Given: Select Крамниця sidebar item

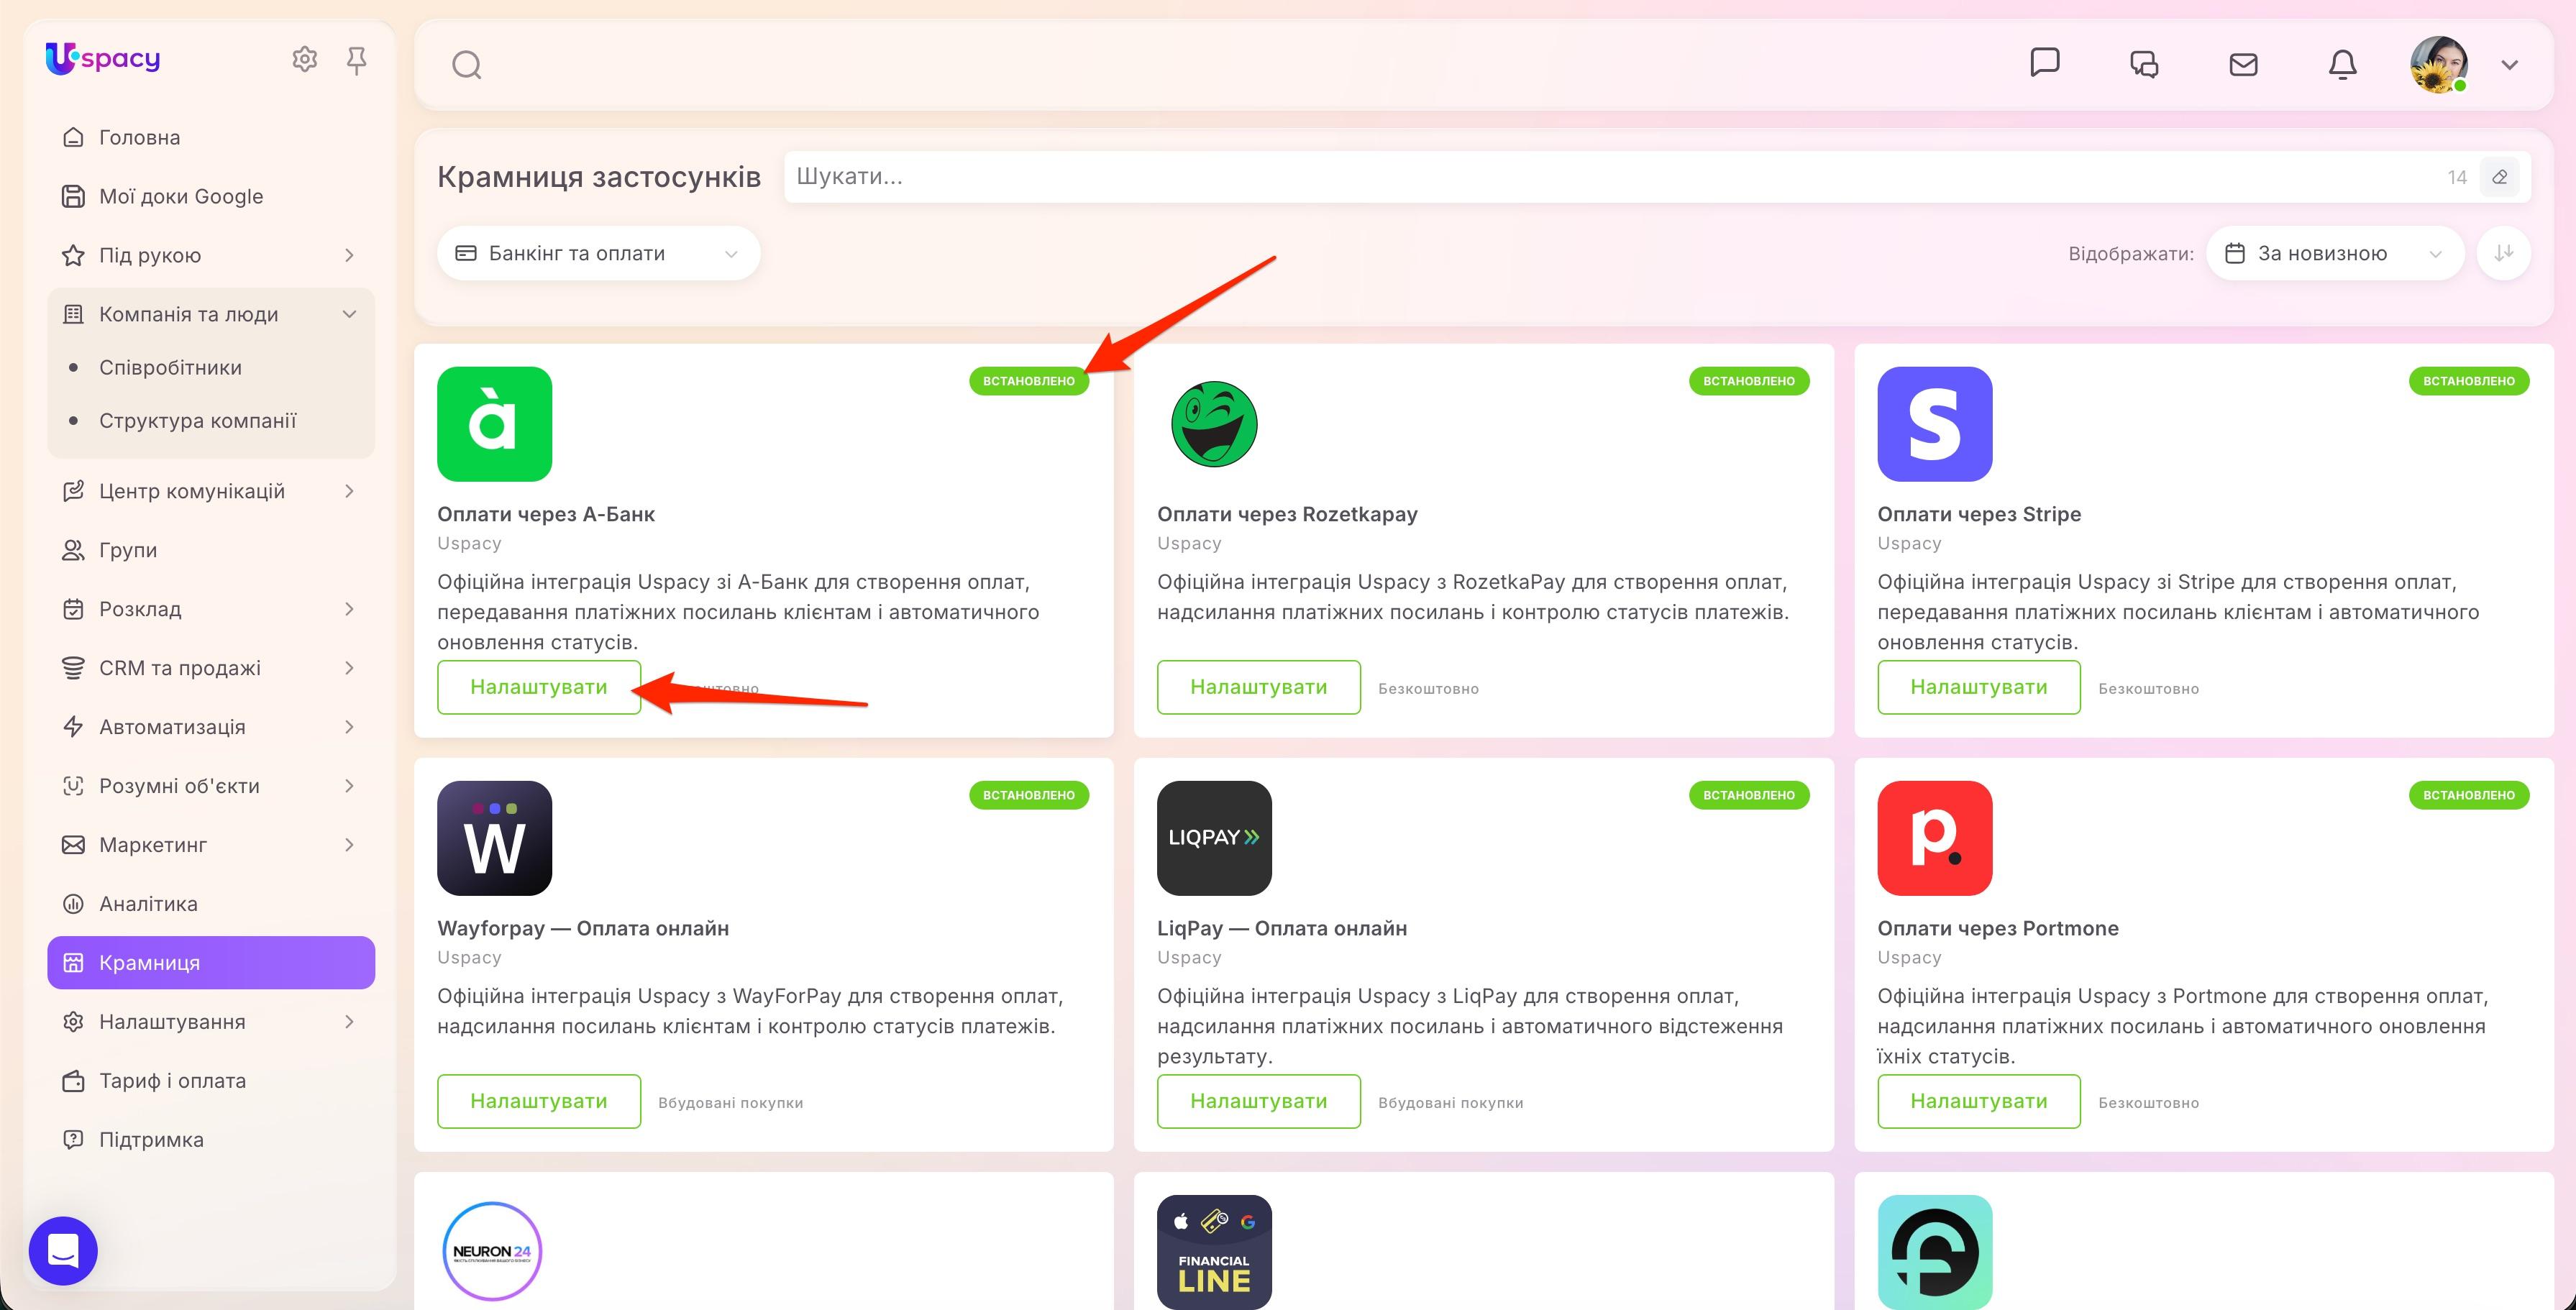Looking at the screenshot, I should 211,963.
